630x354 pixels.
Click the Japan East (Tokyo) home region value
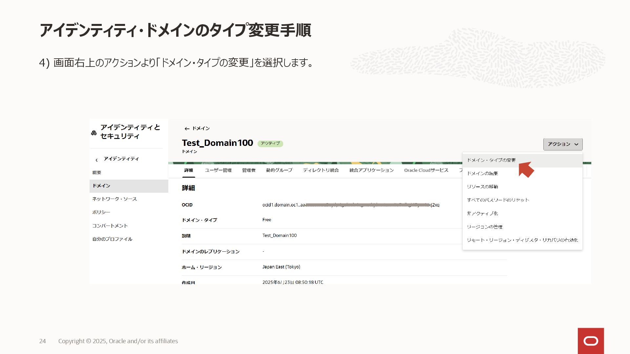tap(281, 267)
